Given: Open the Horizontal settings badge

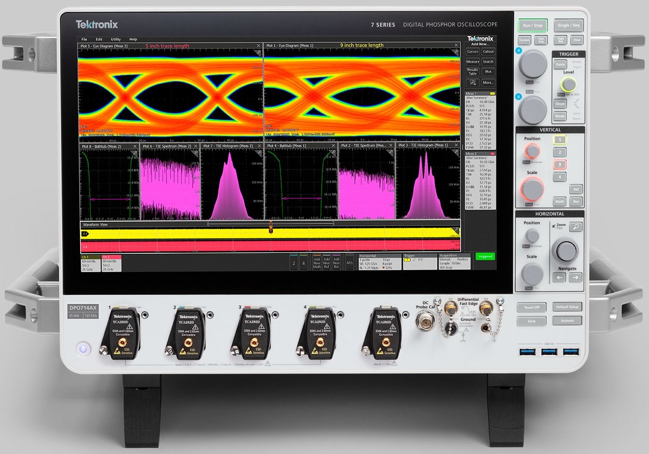Looking at the screenshot, I should (x=380, y=261).
